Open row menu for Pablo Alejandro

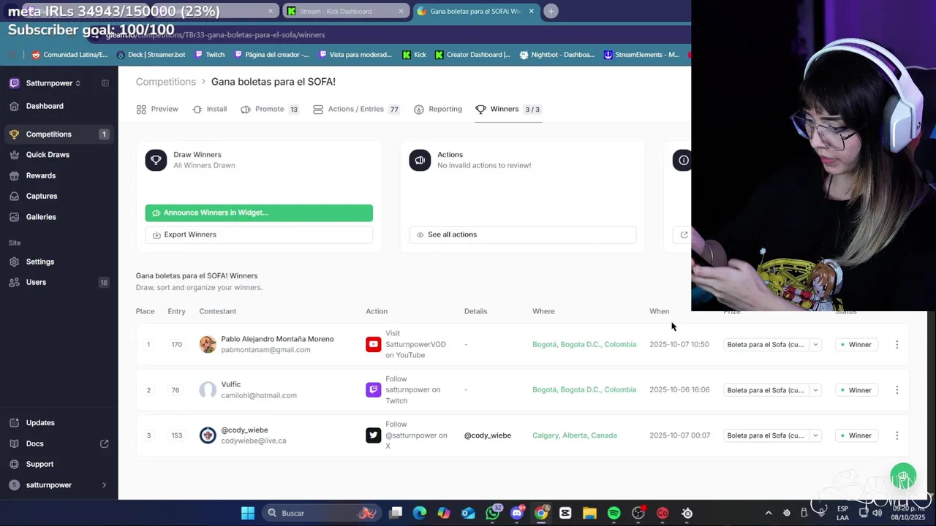pyautogui.click(x=897, y=345)
